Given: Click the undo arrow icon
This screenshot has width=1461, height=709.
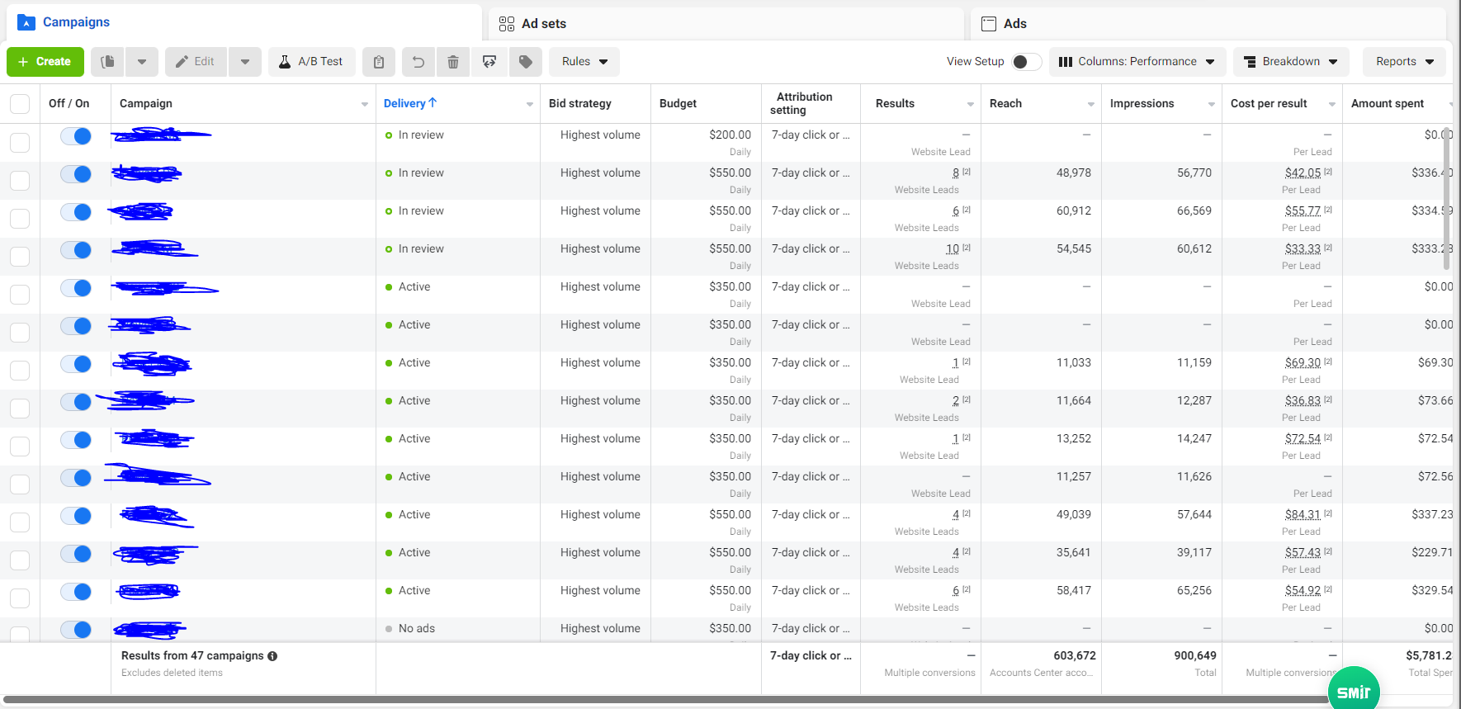Looking at the screenshot, I should coord(418,62).
